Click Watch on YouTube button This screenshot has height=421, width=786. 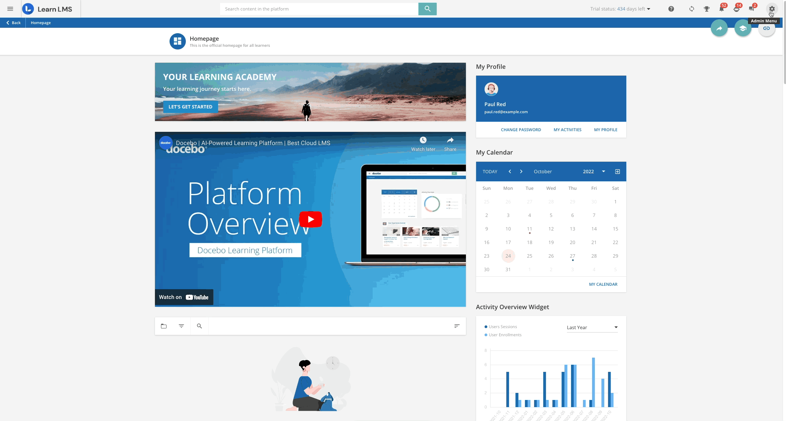[184, 297]
